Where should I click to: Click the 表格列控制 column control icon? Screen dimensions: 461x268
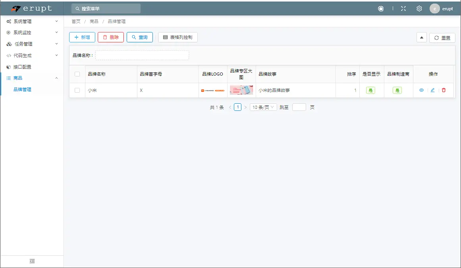tap(177, 37)
